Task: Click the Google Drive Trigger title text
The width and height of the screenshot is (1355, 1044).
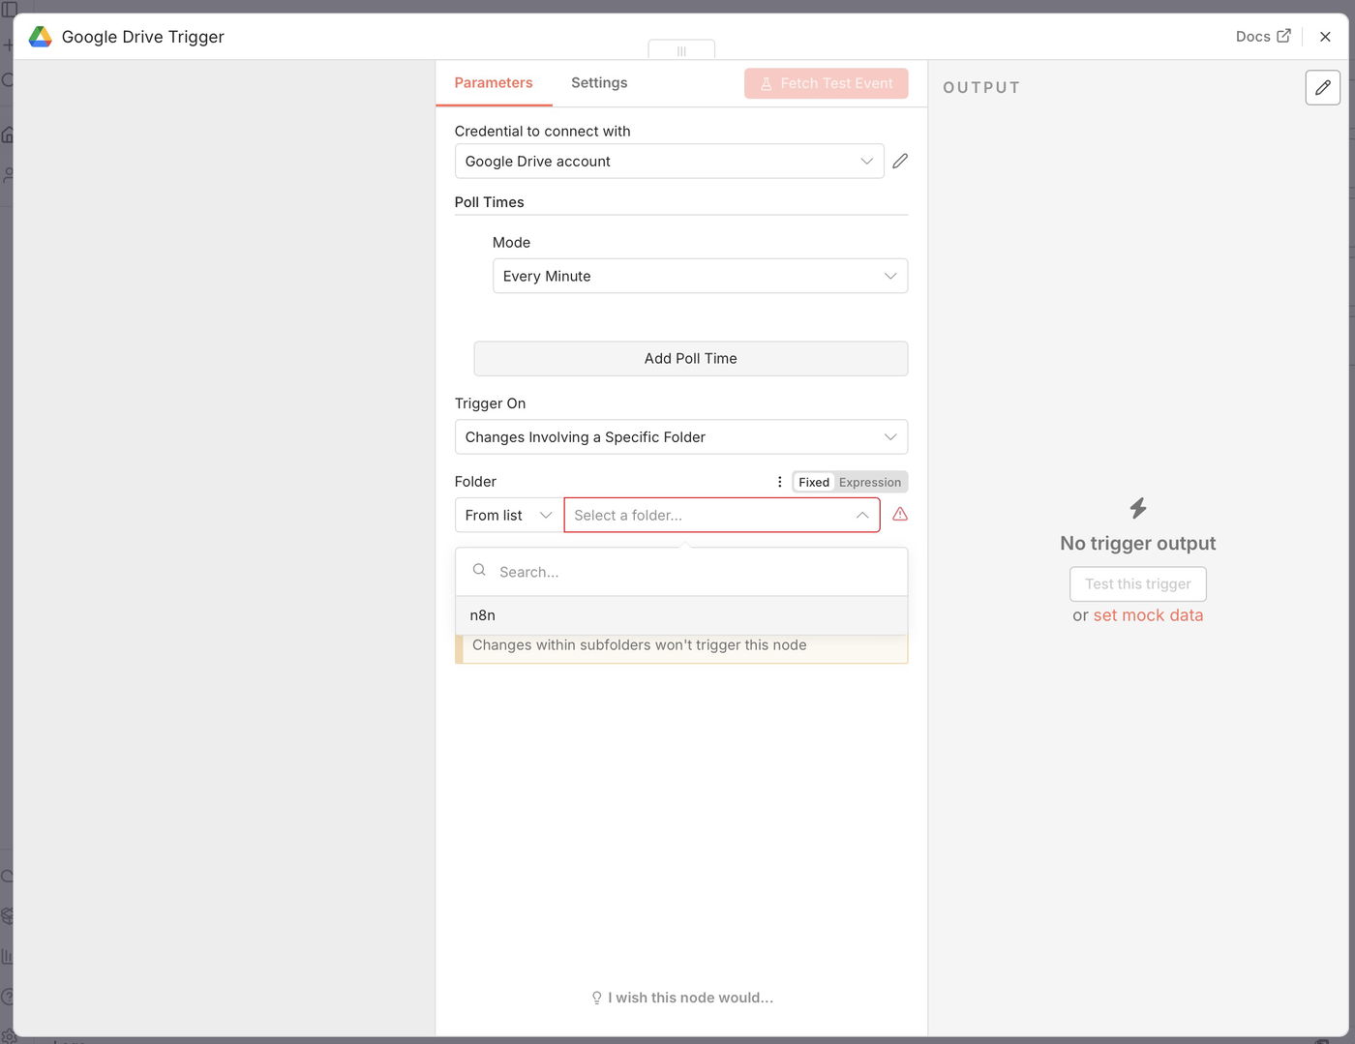Action: pos(143,37)
